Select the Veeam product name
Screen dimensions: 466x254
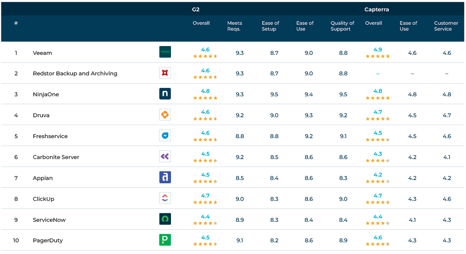42,53
